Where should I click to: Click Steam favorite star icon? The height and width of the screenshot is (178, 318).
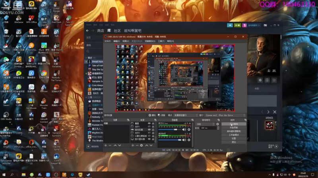[x=274, y=80]
